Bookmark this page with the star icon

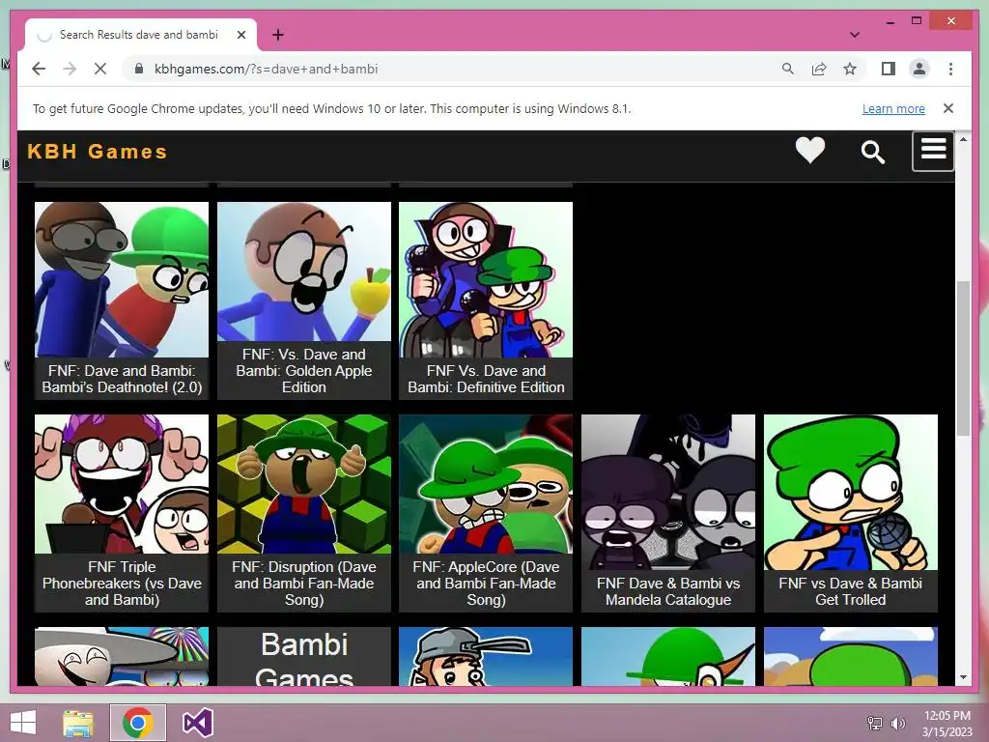click(x=850, y=69)
